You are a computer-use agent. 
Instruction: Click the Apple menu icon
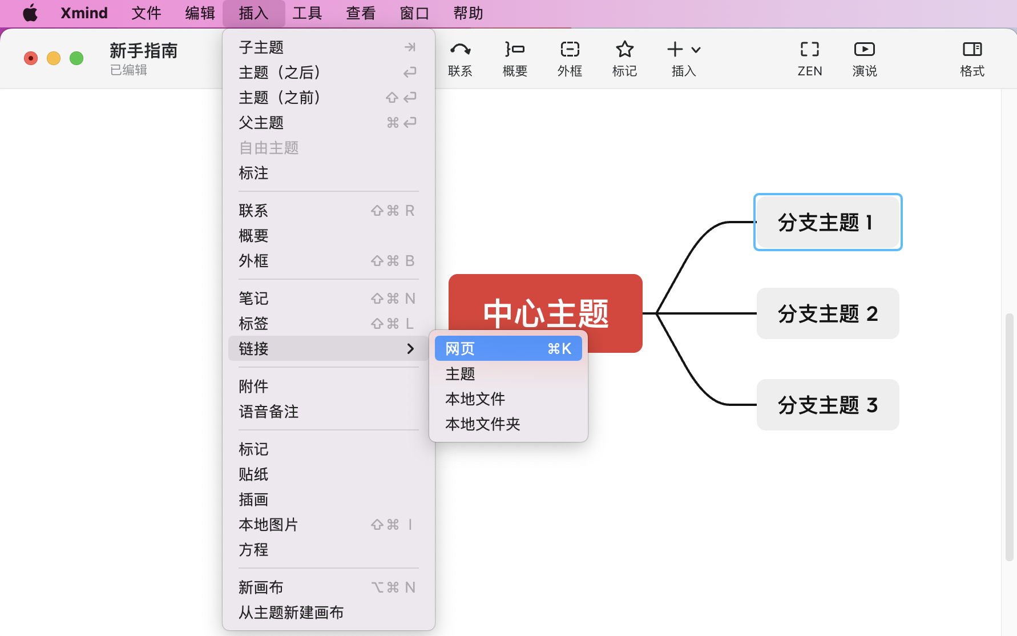pos(30,13)
